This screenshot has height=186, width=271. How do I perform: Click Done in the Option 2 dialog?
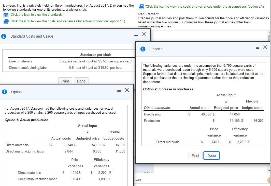point(211,156)
